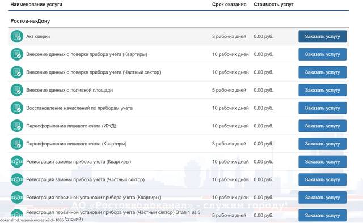Open Переоформление лицевого счета (ИЖД) service name
This screenshot has height=223, width=363.
click(71, 126)
